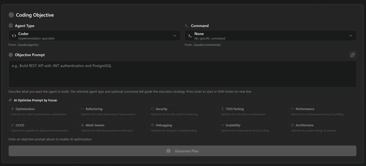The image size is (366, 166).
Task: Click the "From .claude/commands/" hint text
Action: click(203, 45)
